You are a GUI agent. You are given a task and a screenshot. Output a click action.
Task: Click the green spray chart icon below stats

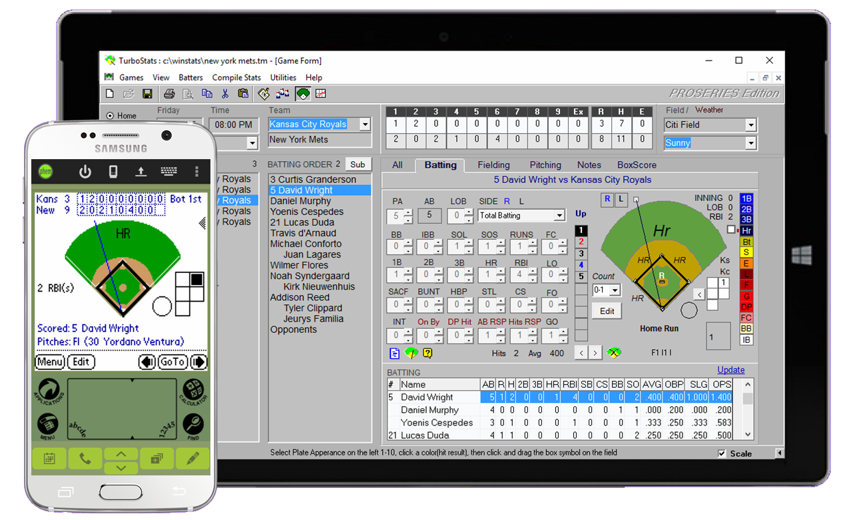click(x=412, y=353)
